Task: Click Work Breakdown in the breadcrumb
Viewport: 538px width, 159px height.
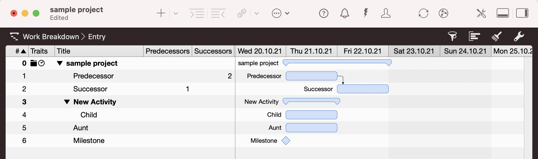Action: [x=51, y=37]
